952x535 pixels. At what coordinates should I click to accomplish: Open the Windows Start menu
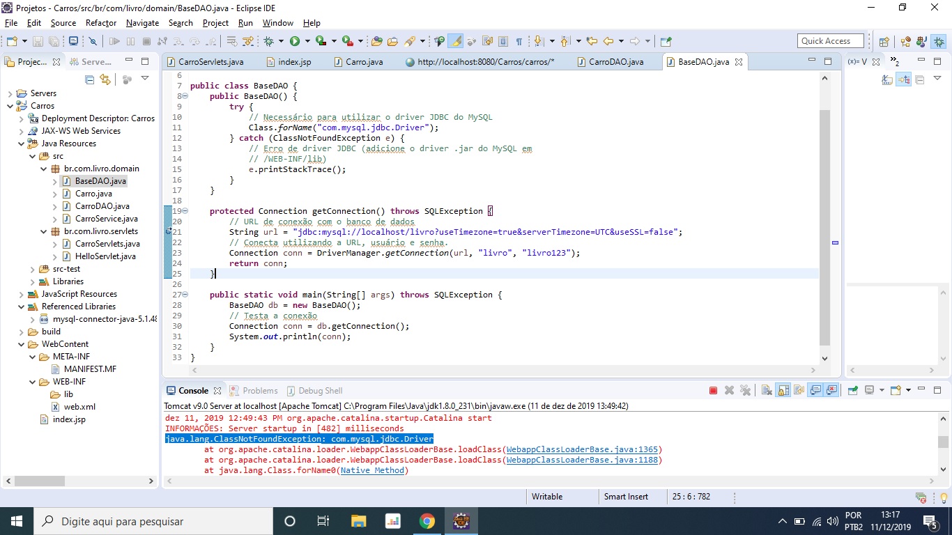pyautogui.click(x=17, y=521)
